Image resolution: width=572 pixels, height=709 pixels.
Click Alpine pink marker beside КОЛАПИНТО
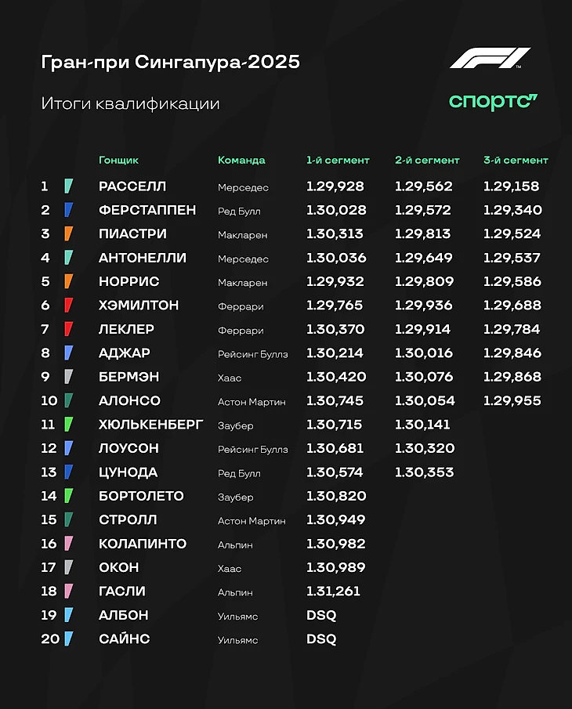tap(69, 543)
